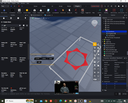
Task: Click the Toolbox search field containing gift
Action: point(11,25)
